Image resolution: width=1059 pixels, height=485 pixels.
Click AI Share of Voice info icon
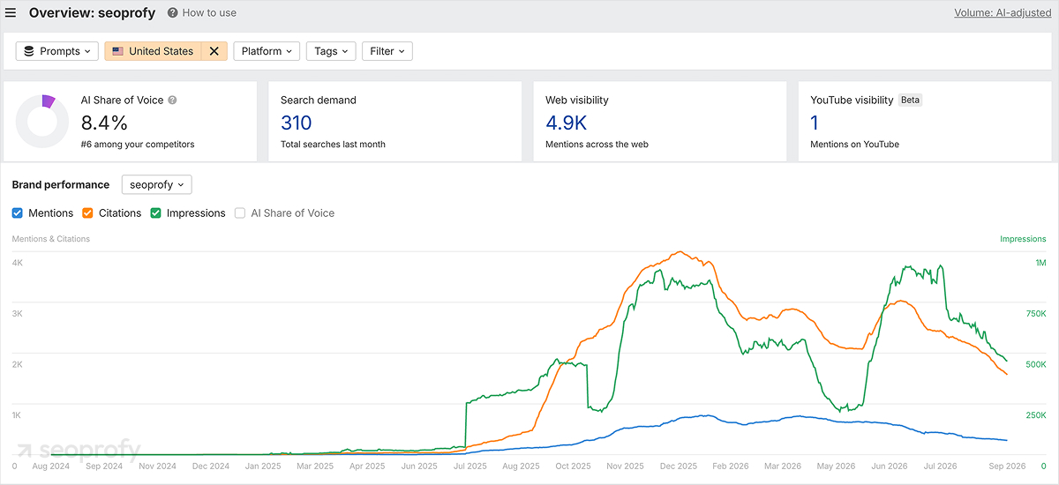(x=173, y=101)
